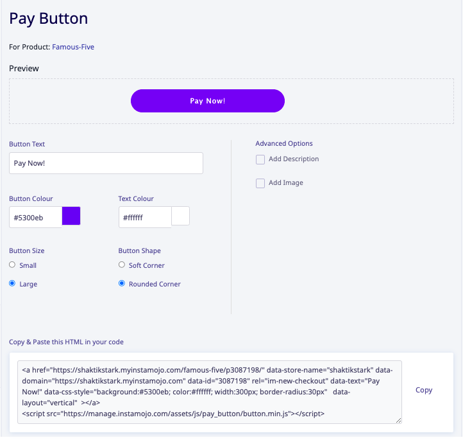Click the Text Colour label
The width and height of the screenshot is (463, 440).
pos(136,198)
